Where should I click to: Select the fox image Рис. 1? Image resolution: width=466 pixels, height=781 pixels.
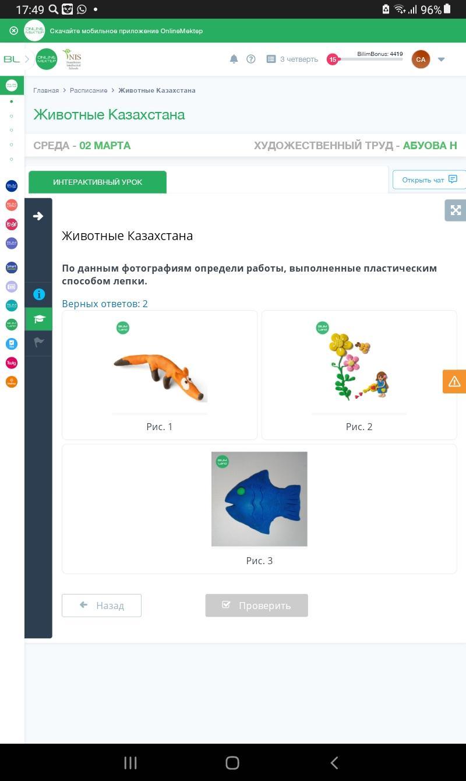[160, 375]
